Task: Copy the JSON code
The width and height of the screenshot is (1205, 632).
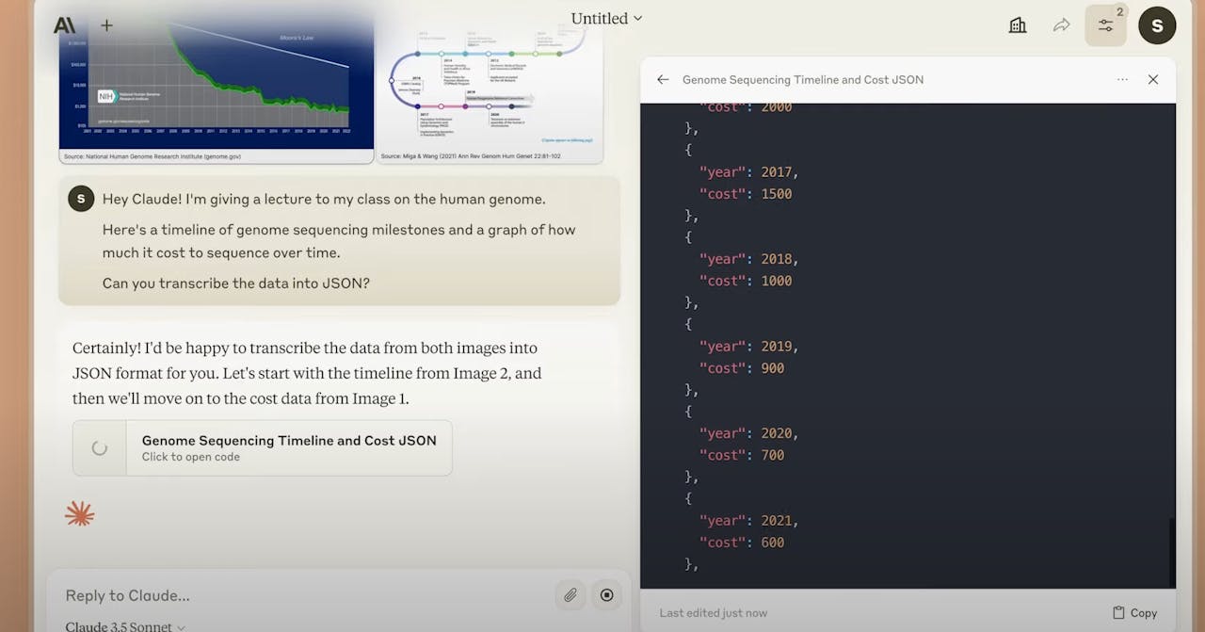Action: [1134, 612]
